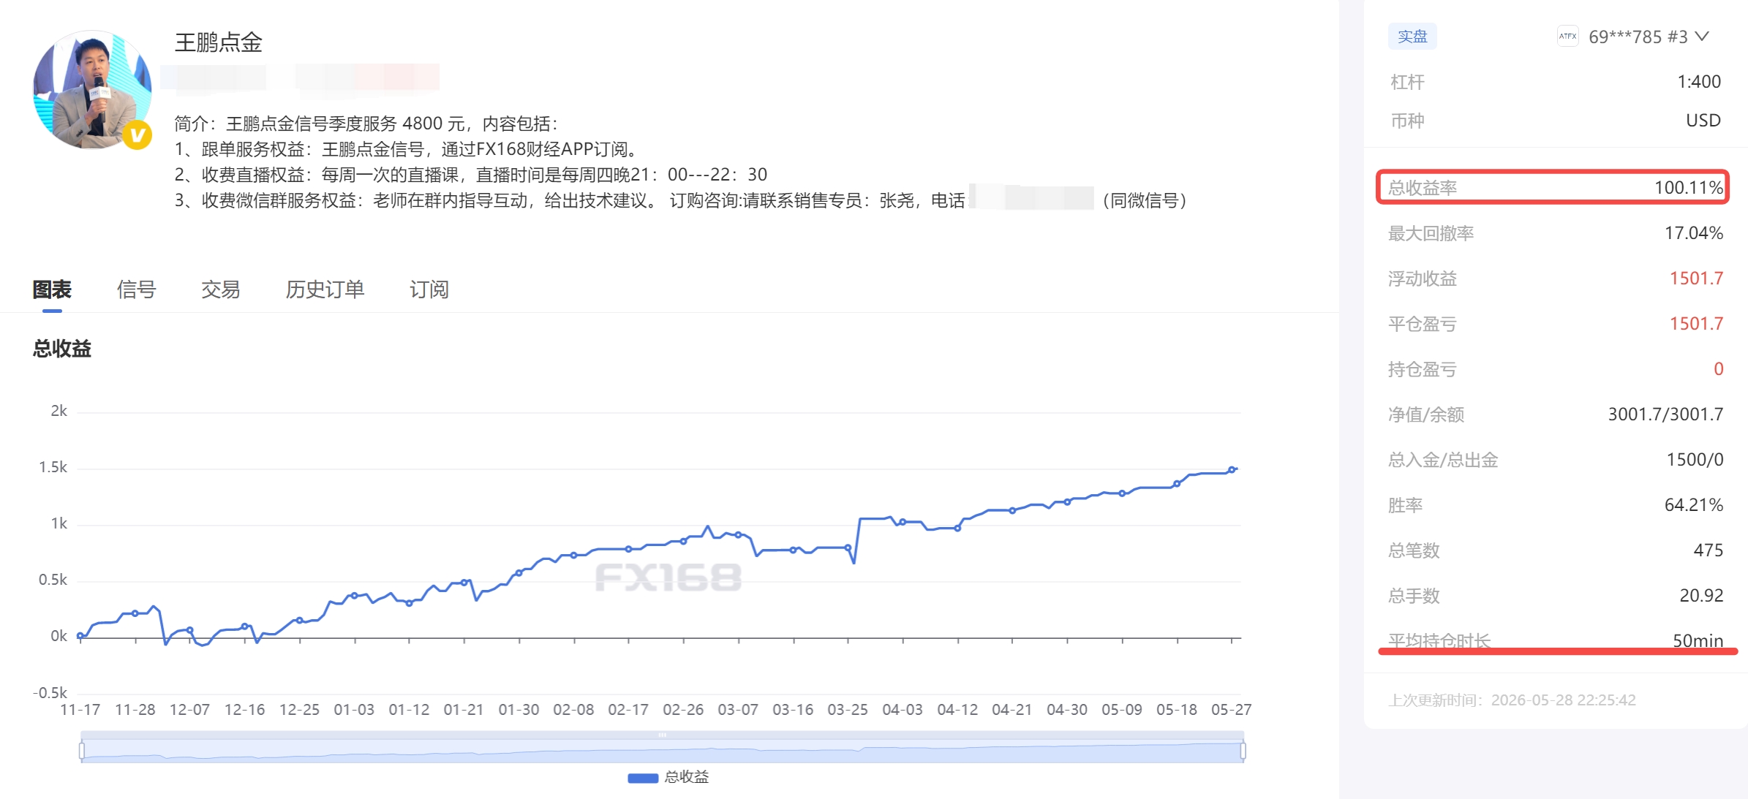Click the 1.5k y-axis label
This screenshot has height=799, width=1748.
click(53, 467)
